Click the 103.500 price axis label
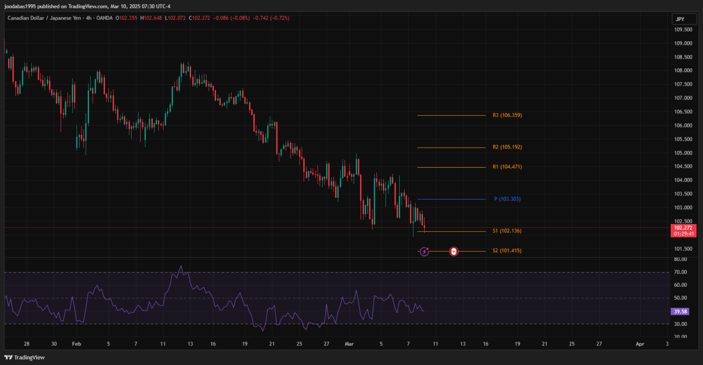The width and height of the screenshot is (703, 365). (683, 194)
